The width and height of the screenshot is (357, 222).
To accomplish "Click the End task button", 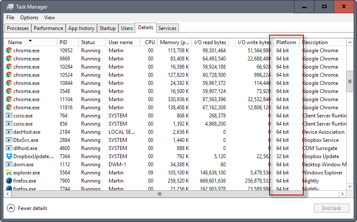I will [332, 208].
